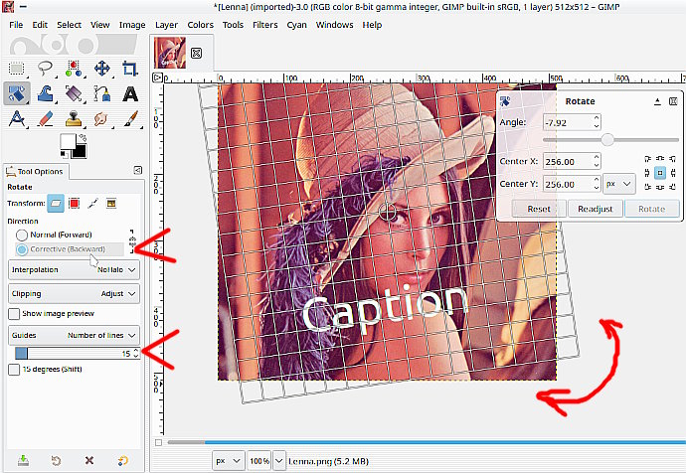The height and width of the screenshot is (473, 686).
Task: Click the Lenna image thumbnail tab
Action: 170,53
